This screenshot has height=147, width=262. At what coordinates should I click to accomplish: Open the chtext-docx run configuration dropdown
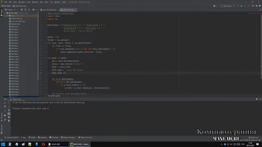(227, 6)
